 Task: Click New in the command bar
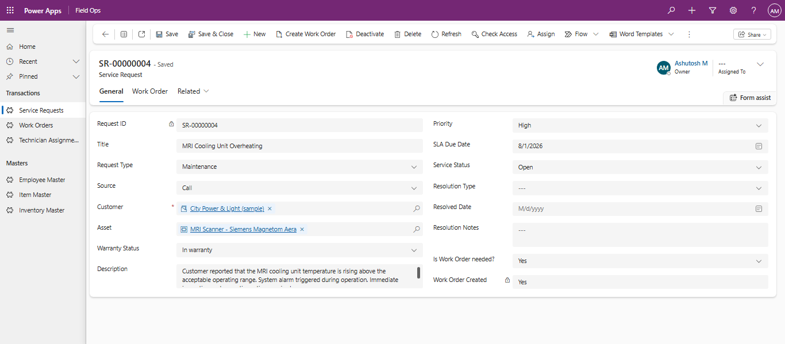pyautogui.click(x=255, y=34)
